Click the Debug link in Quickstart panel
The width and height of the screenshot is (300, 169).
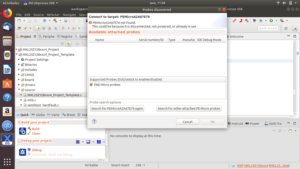coord(37,150)
